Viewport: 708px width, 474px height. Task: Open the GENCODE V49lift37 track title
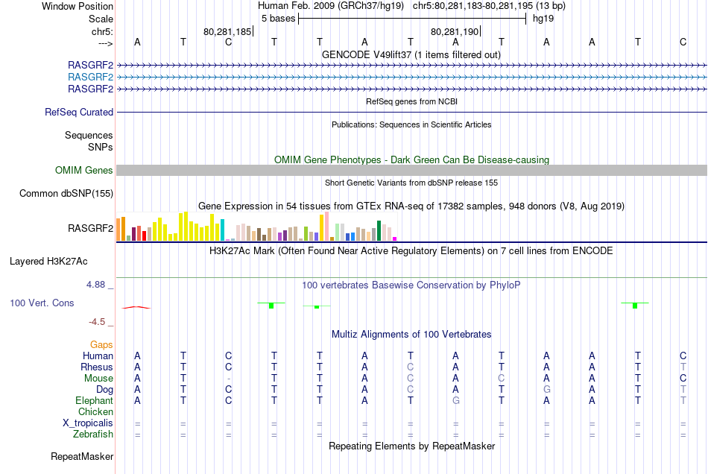411,54
